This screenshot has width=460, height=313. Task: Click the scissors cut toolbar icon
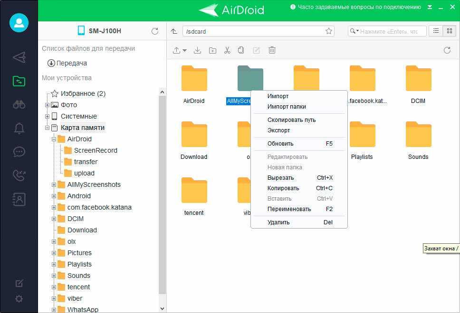click(x=227, y=50)
